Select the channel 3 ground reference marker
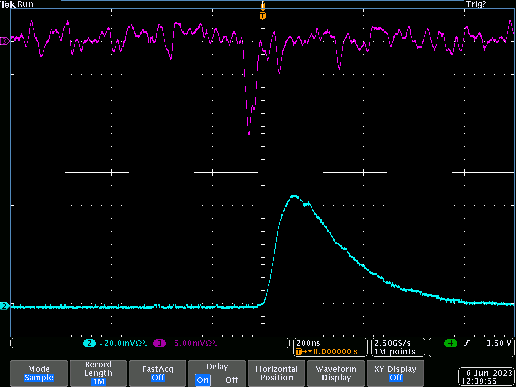This screenshot has width=516, height=387. coord(5,41)
